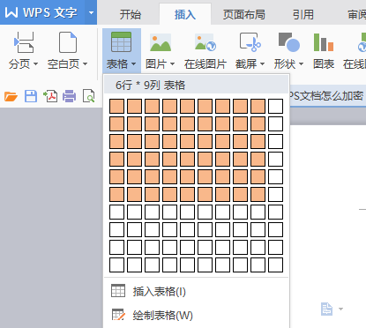Select 插入表格(I) menu entry
The height and width of the screenshot is (328, 366).
197,292
